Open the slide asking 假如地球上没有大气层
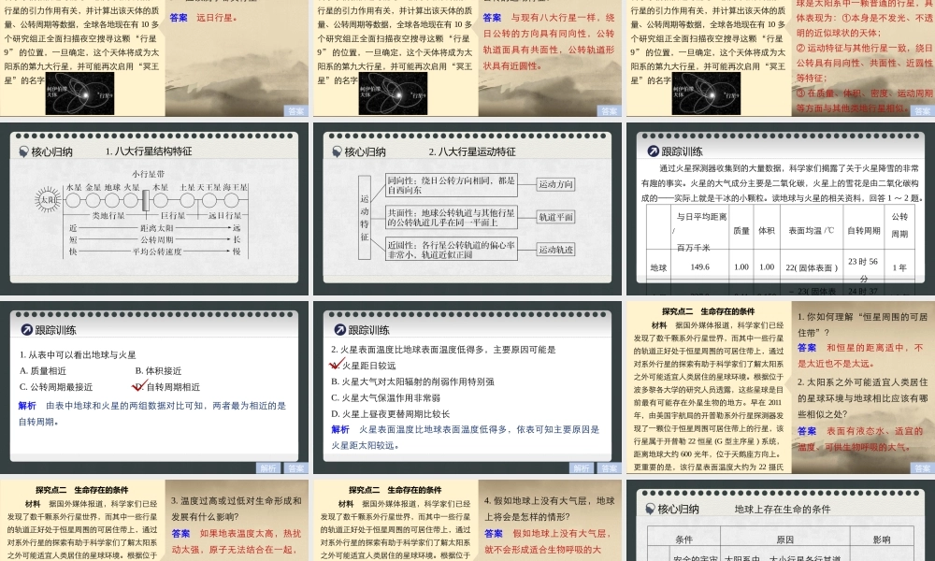Viewport: 935px width, 561px height. point(467,520)
